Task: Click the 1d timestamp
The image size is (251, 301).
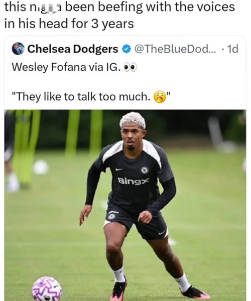Action: click(232, 49)
